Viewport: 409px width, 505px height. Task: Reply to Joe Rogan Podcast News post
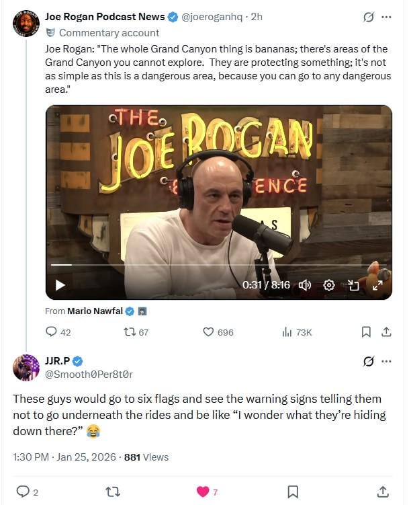point(51,332)
